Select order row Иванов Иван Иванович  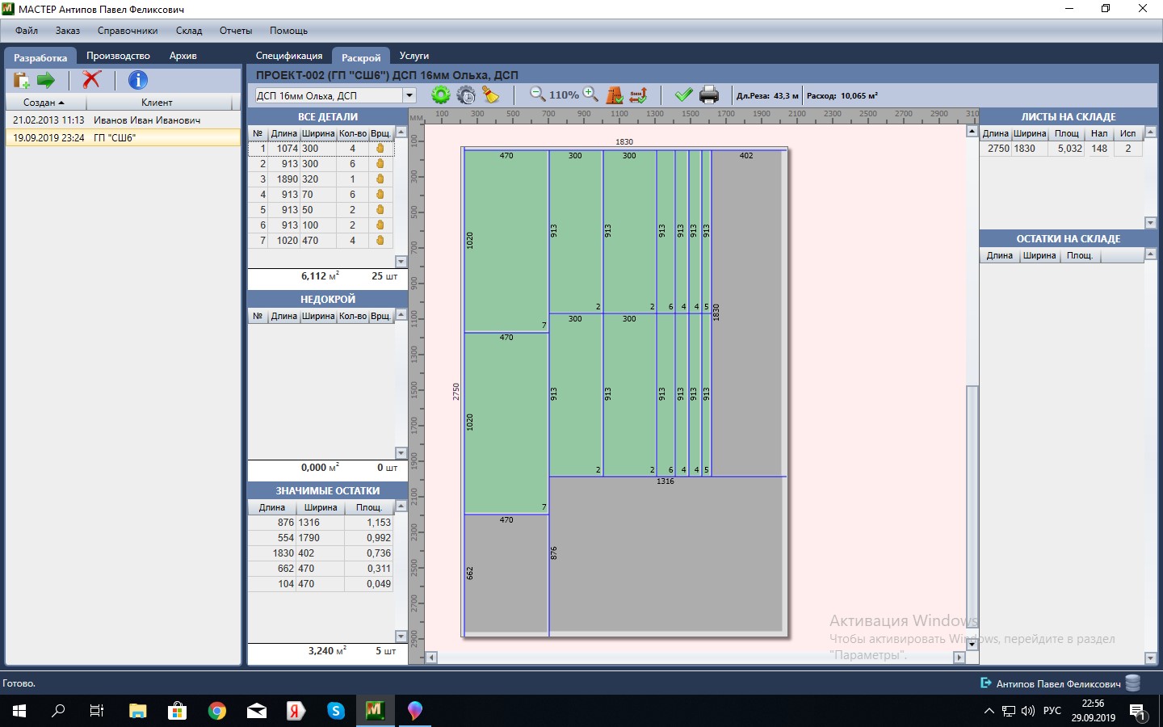[123, 120]
